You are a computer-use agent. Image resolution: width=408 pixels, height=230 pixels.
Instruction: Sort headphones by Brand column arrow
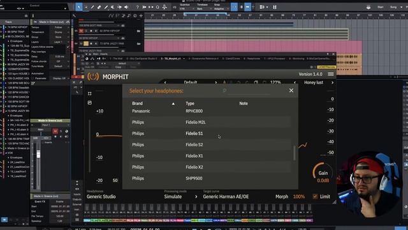(x=173, y=103)
